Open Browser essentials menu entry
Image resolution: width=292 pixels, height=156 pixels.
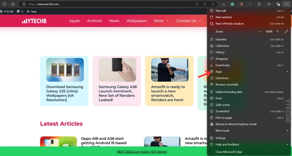click(249, 84)
